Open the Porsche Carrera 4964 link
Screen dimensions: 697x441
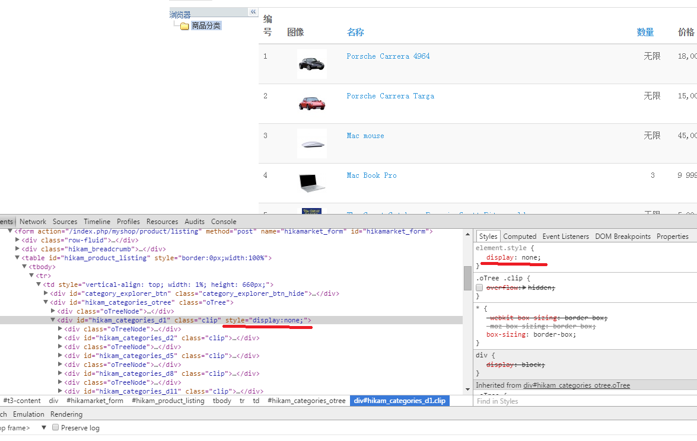388,56
